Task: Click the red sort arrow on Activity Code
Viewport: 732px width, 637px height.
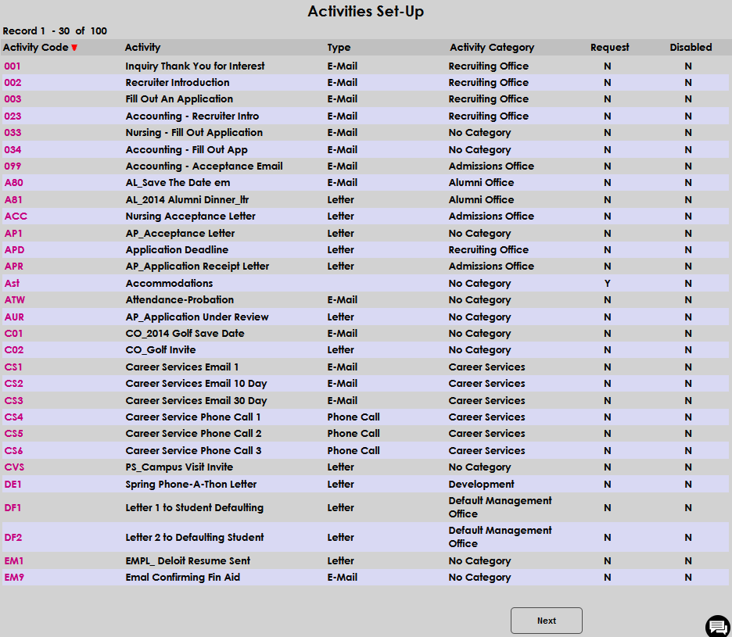Action: 75,47
